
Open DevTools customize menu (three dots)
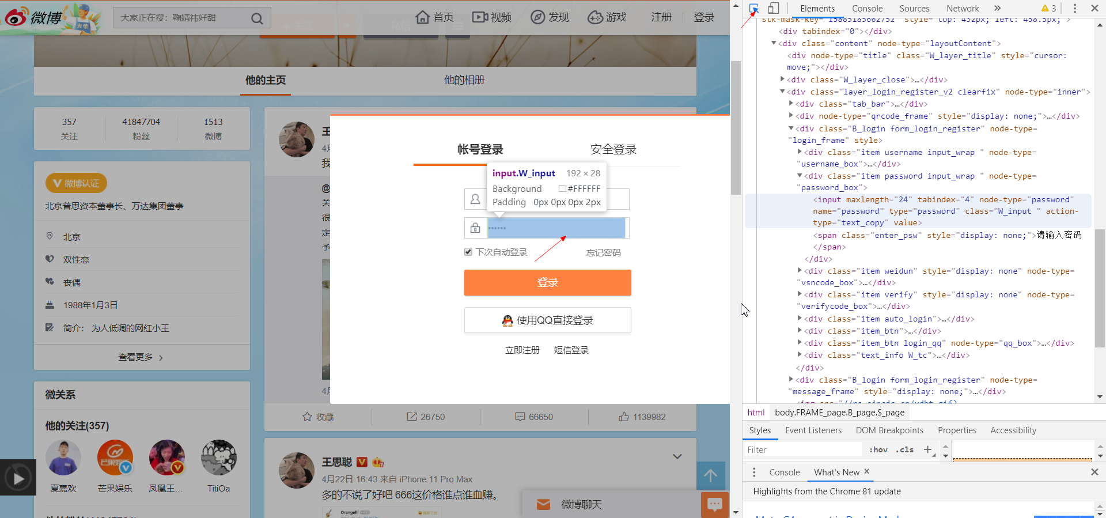(1075, 8)
